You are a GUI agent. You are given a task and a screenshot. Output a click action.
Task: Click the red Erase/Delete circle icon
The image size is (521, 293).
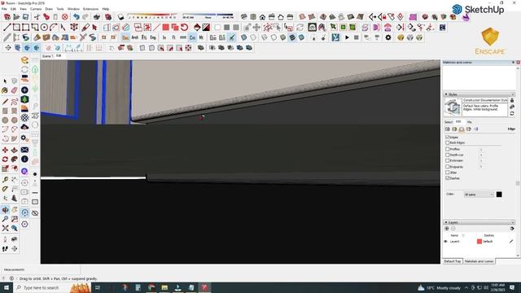65,17
